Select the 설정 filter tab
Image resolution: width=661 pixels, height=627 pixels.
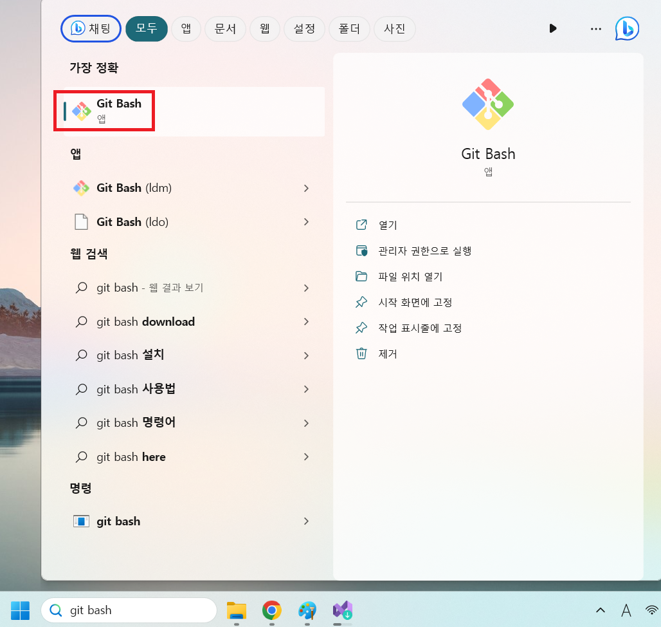pyautogui.click(x=304, y=29)
